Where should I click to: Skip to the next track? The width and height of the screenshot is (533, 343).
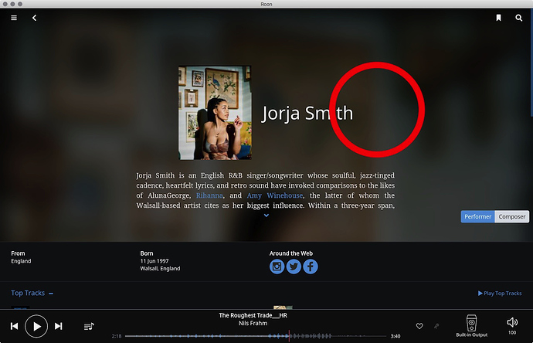(59, 326)
